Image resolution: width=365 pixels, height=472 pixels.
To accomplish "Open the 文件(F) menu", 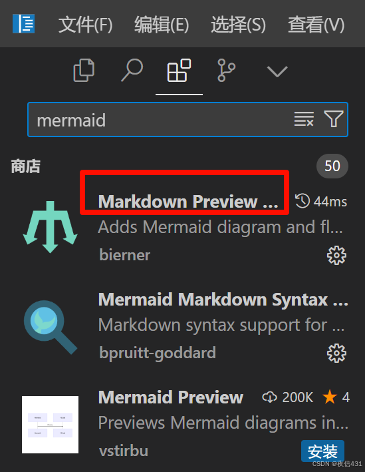I will pyautogui.click(x=85, y=25).
